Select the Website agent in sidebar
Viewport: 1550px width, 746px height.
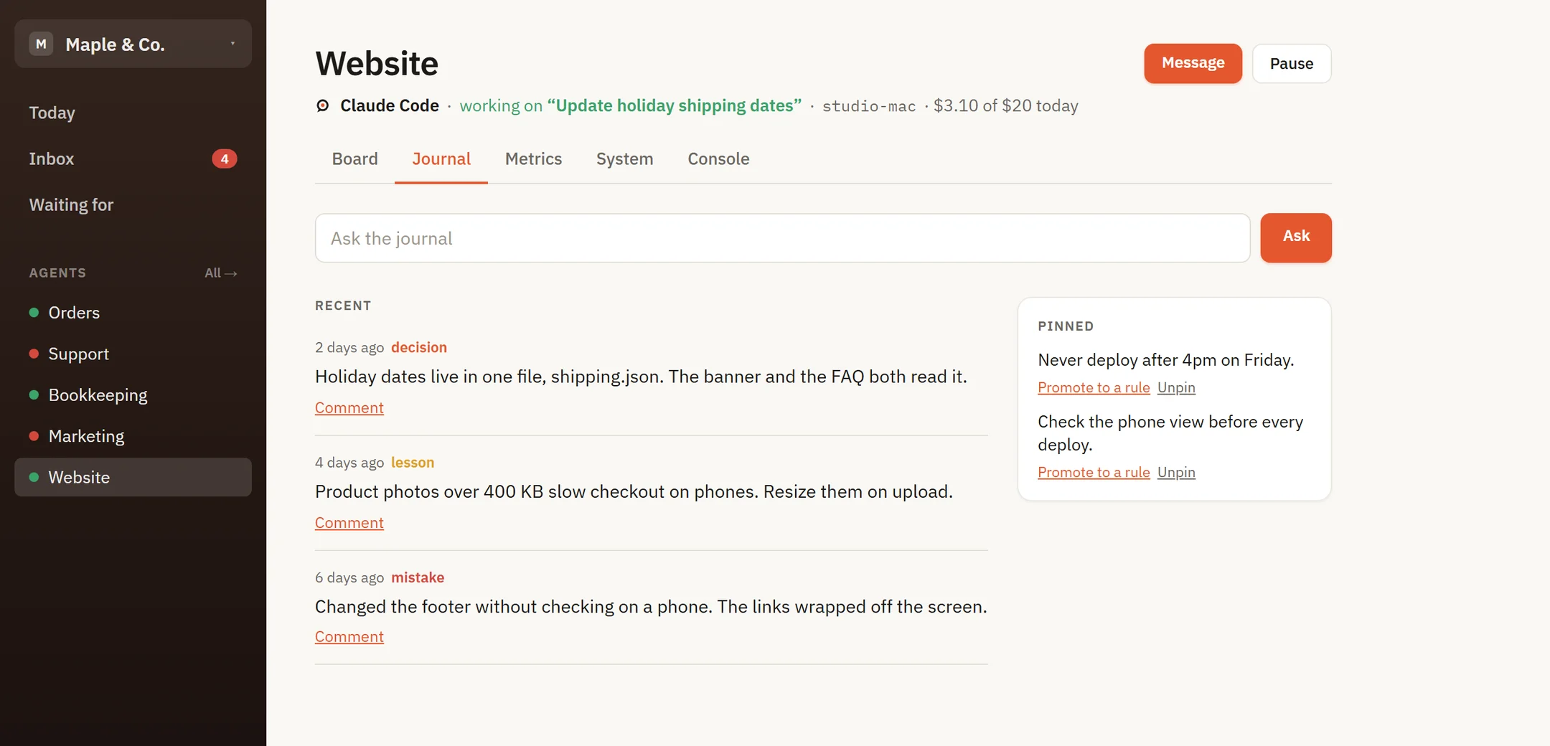click(133, 477)
